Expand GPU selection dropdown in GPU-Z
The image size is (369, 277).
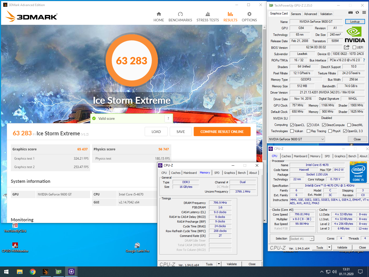296,139
